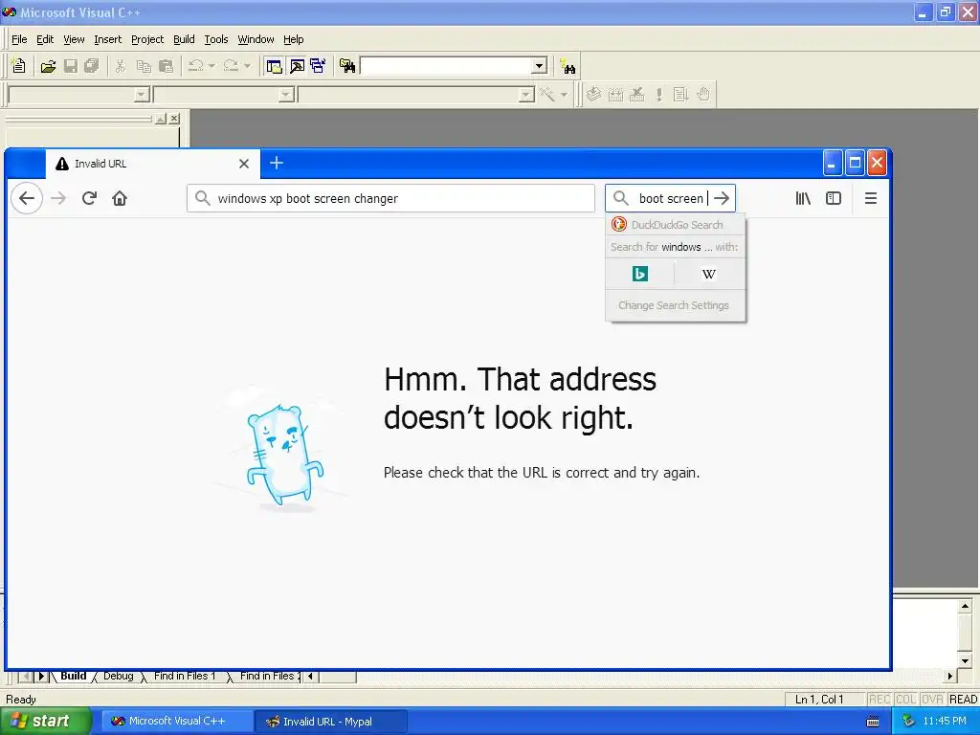Click the Save All icon
This screenshot has width=980, height=735.
click(x=92, y=66)
